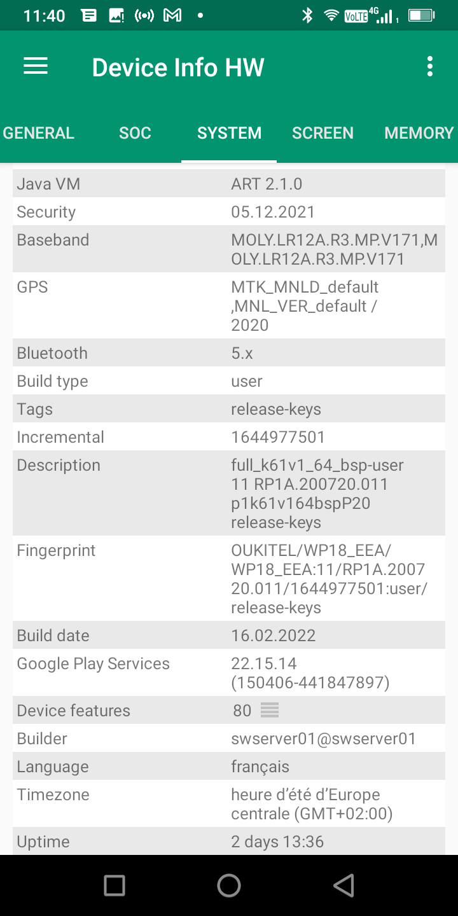458x916 pixels.
Task: Tap the Wi-Fi status icon
Action: 331,16
